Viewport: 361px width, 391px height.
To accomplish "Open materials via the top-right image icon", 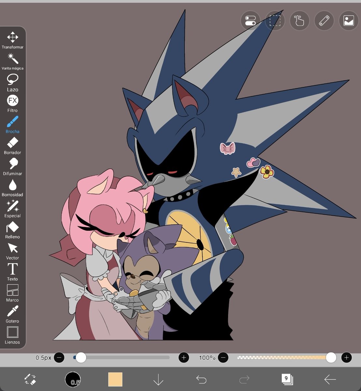I will pos(348,21).
